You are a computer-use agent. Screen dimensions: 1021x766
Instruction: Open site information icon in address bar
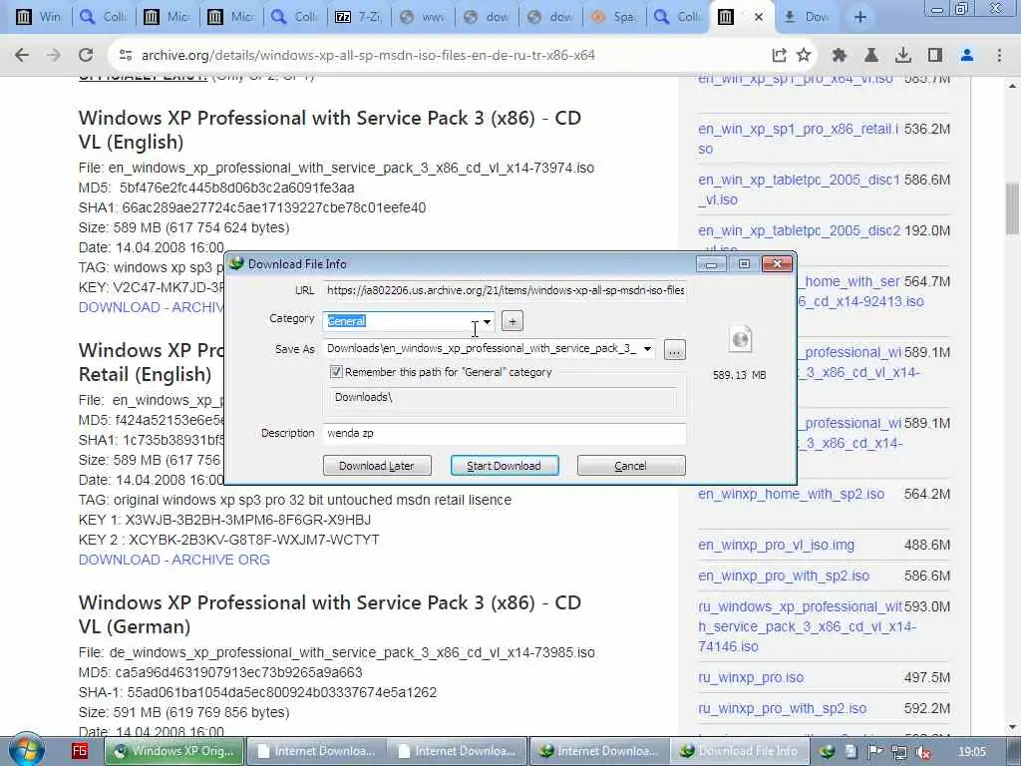coord(126,56)
